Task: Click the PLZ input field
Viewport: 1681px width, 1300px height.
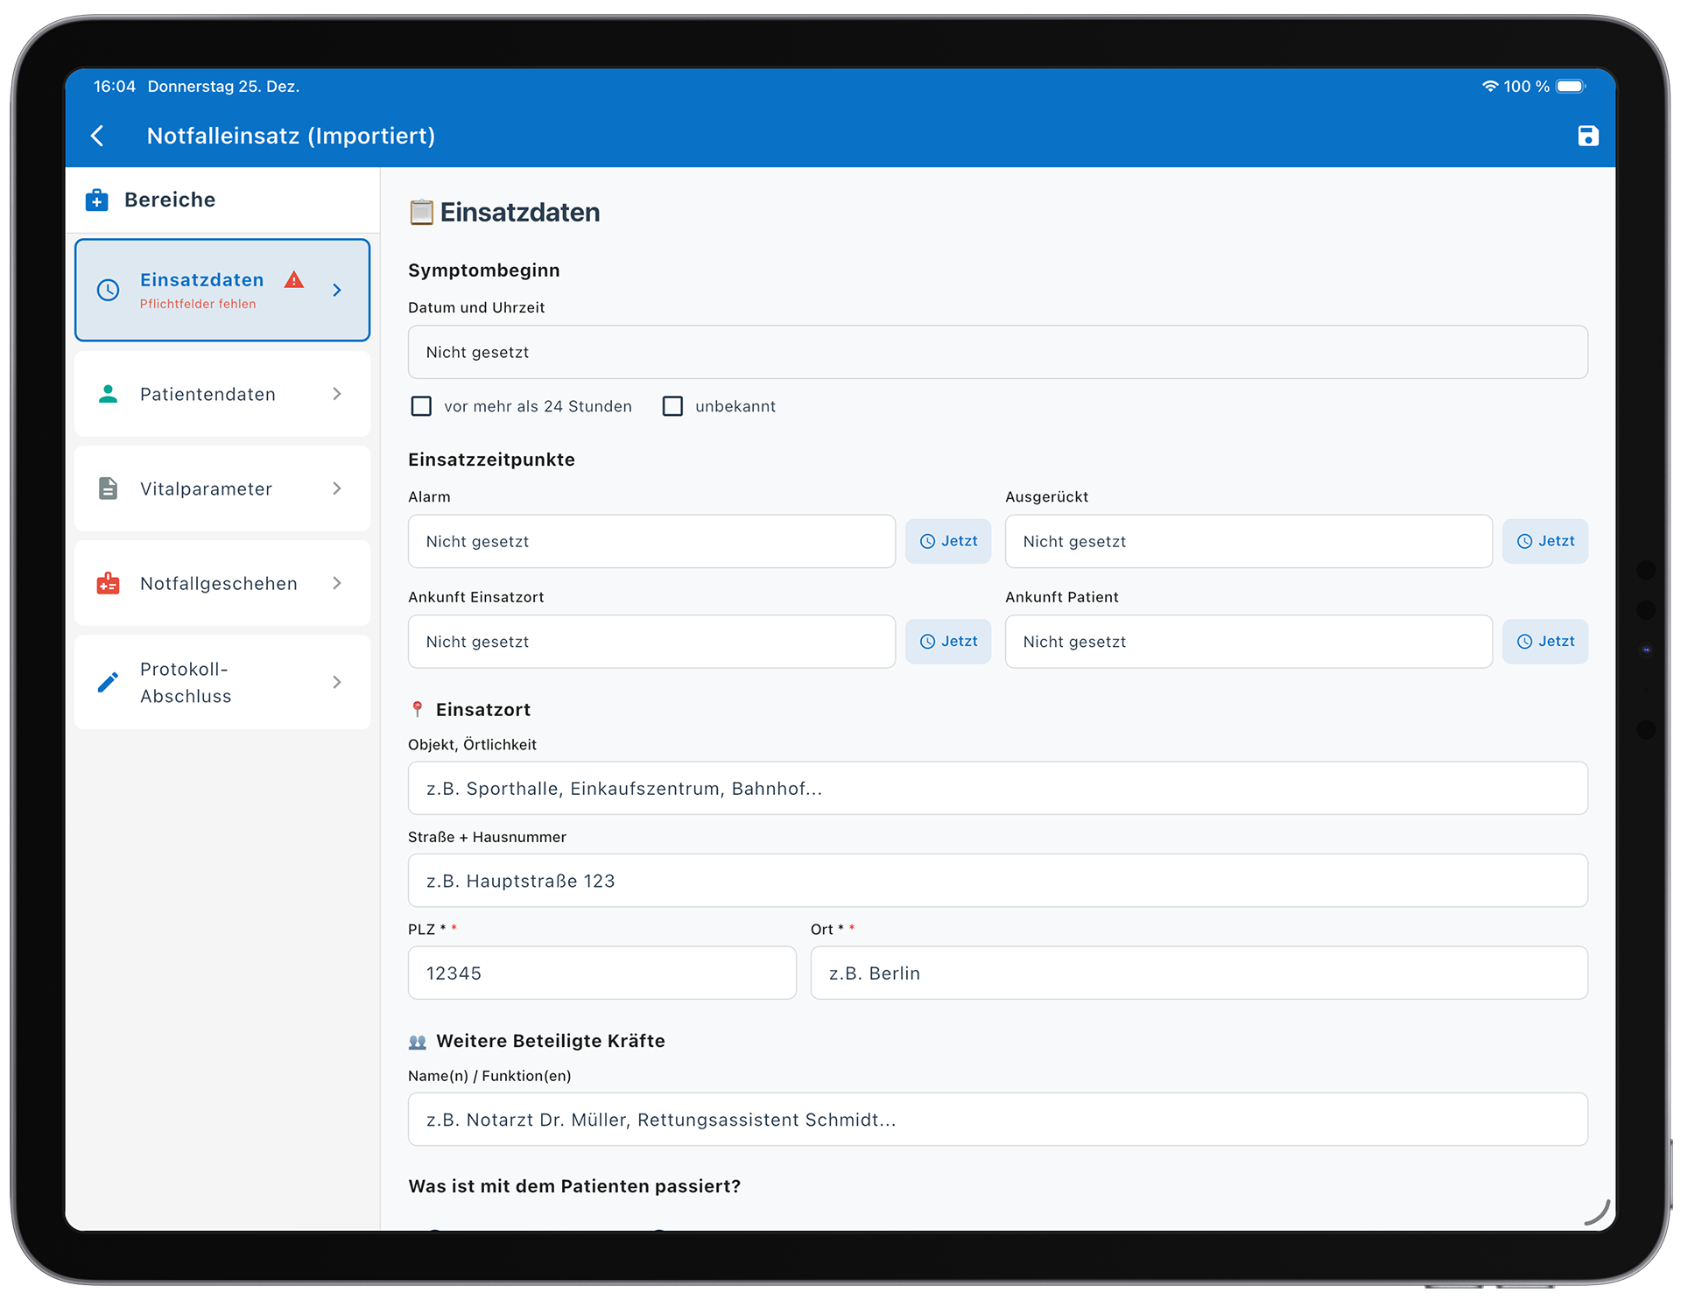Action: tap(601, 973)
